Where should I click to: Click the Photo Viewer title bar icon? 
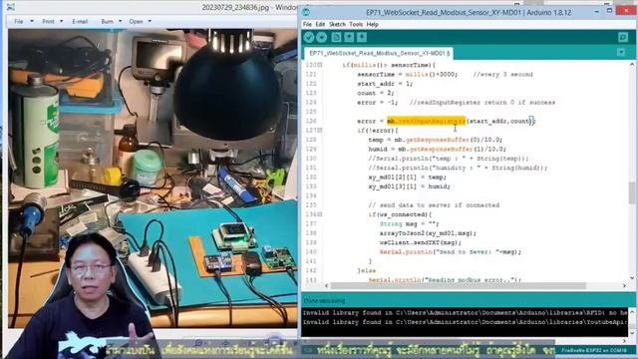(11, 7)
